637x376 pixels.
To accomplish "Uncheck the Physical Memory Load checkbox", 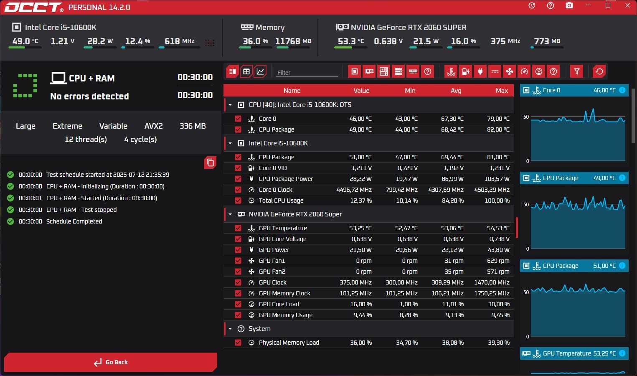I will click(238, 343).
